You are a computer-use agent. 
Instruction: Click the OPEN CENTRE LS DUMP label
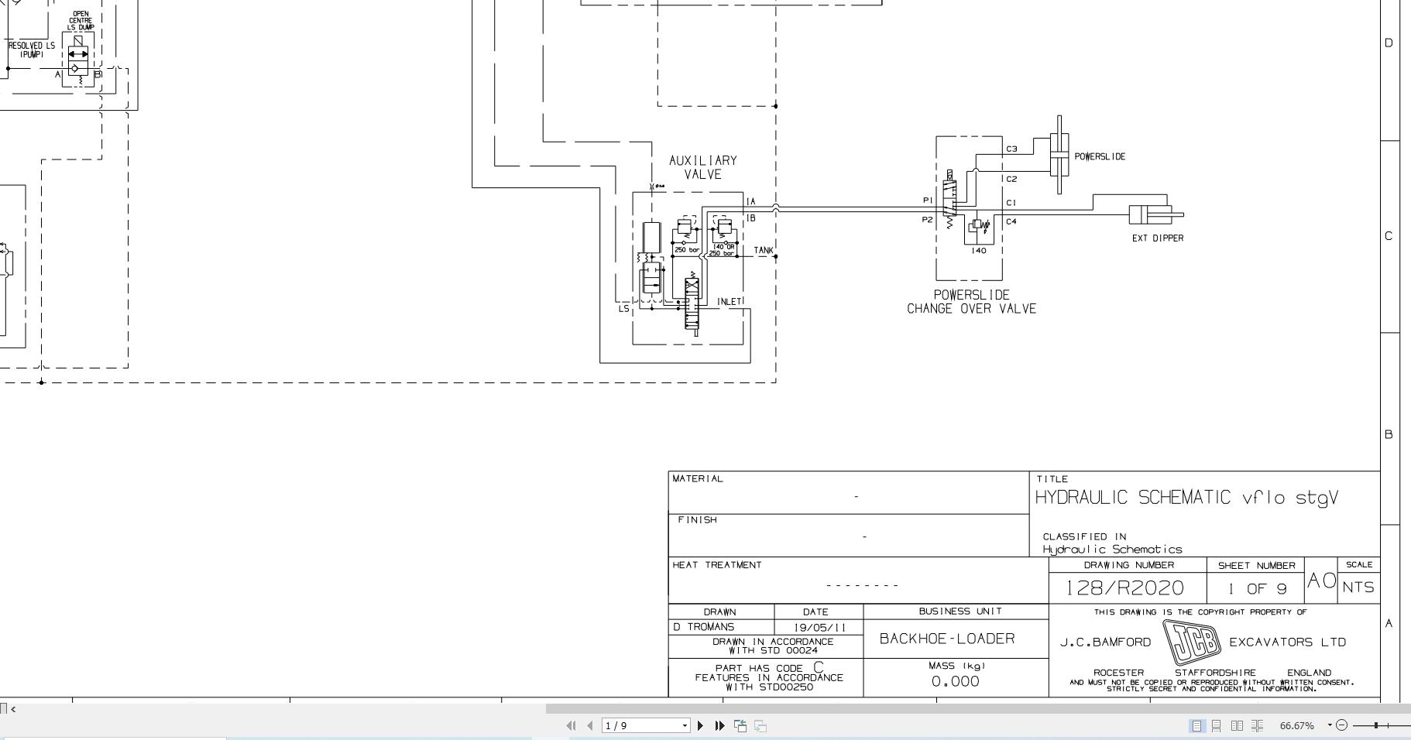click(x=81, y=21)
